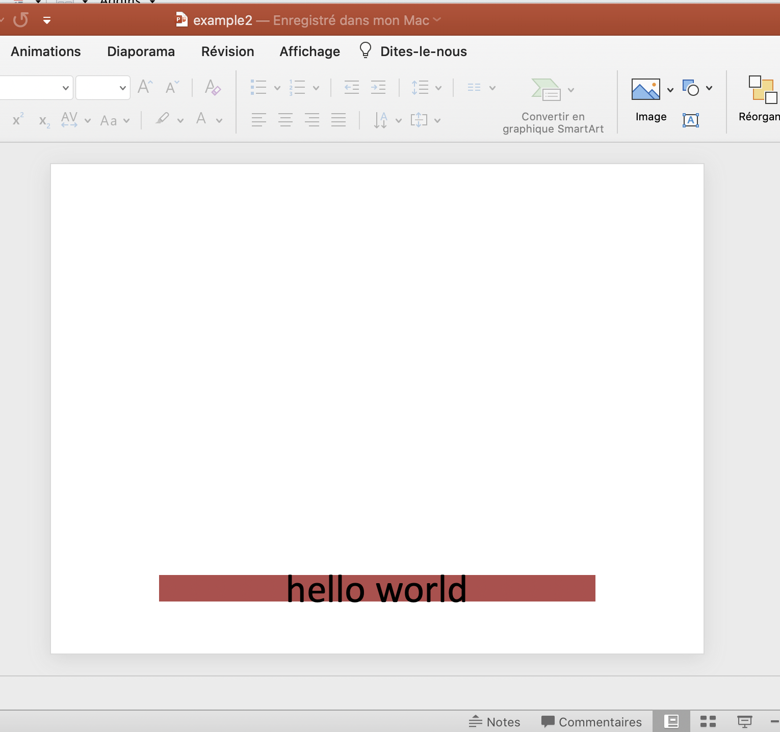Viewport: 780px width, 732px height.
Task: Select the superscript formatting icon
Action: click(x=18, y=120)
